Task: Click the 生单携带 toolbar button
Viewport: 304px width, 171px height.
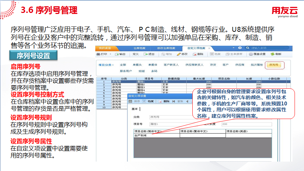Action: tap(234, 54)
